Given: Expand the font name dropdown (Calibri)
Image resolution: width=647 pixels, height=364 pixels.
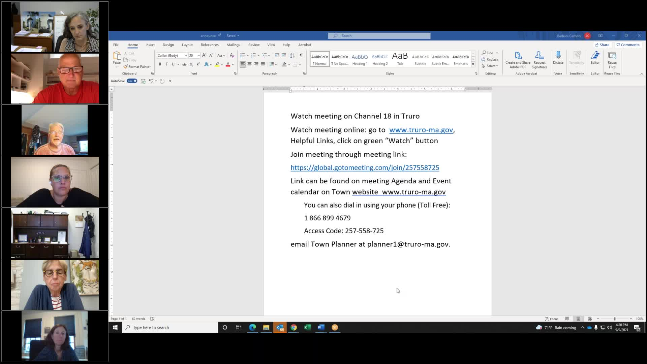Looking at the screenshot, I should 186,56.
